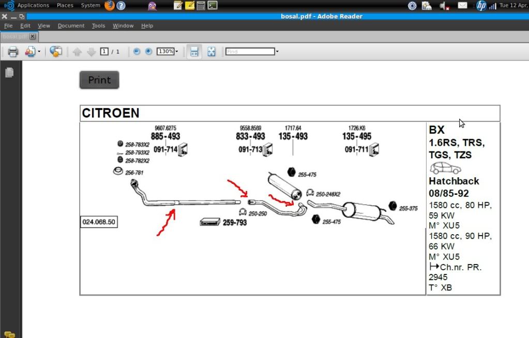The width and height of the screenshot is (529, 338).
Task: Click part number 833-493
Action: point(250,136)
